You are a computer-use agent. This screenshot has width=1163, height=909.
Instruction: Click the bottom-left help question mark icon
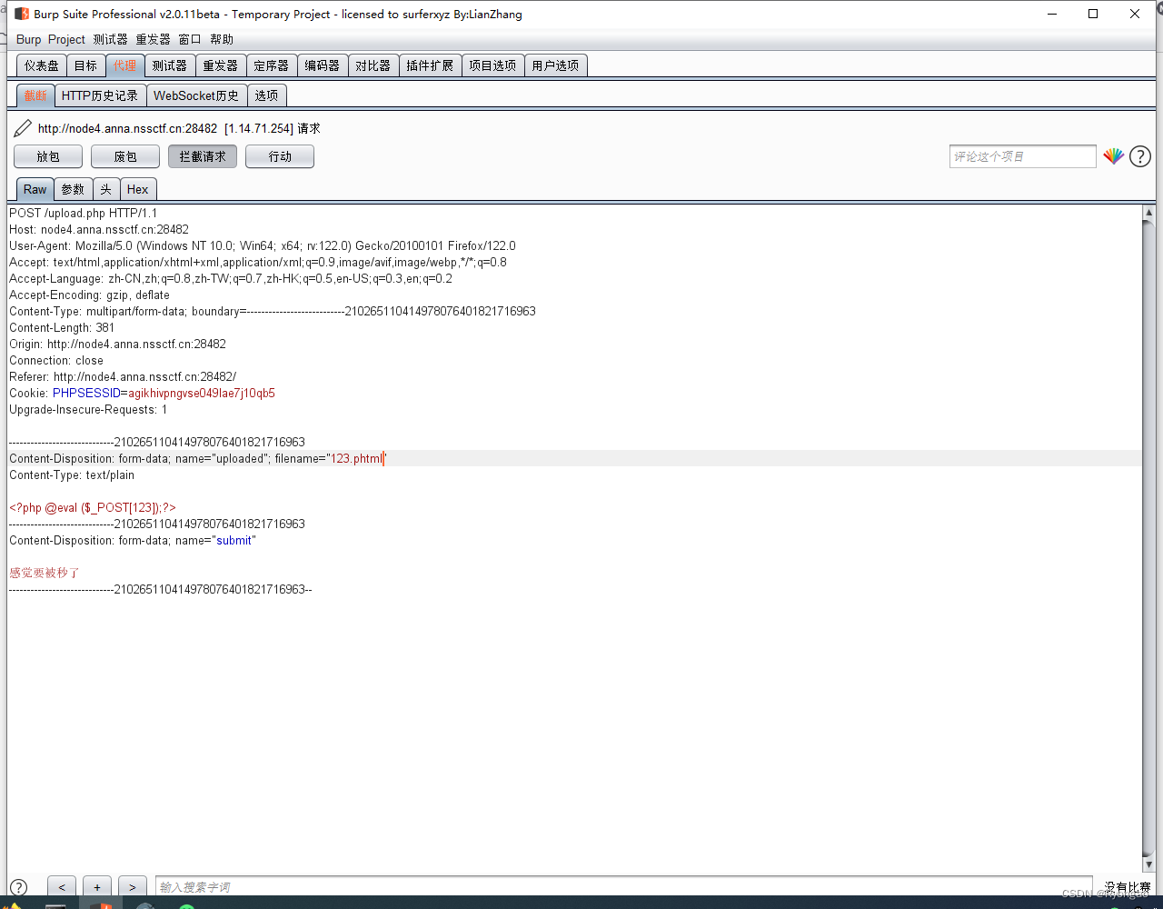[x=17, y=888]
